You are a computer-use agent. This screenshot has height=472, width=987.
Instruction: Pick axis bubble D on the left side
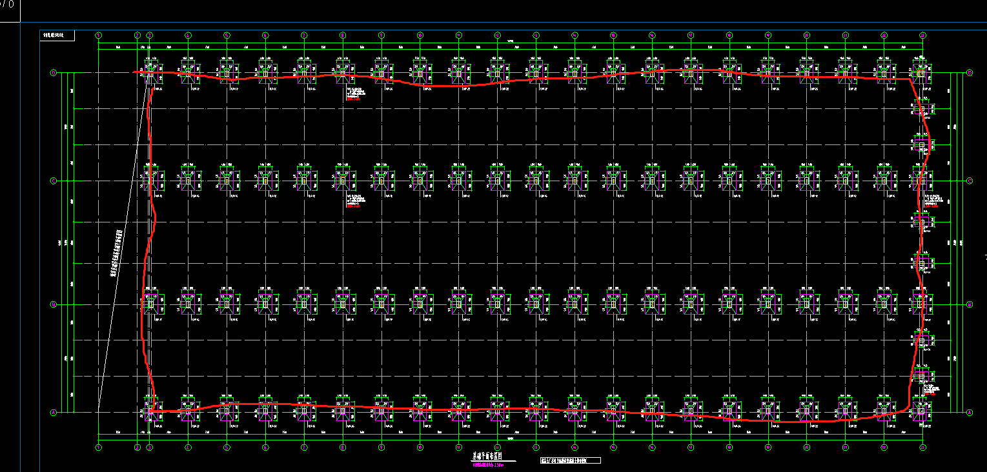pos(53,73)
